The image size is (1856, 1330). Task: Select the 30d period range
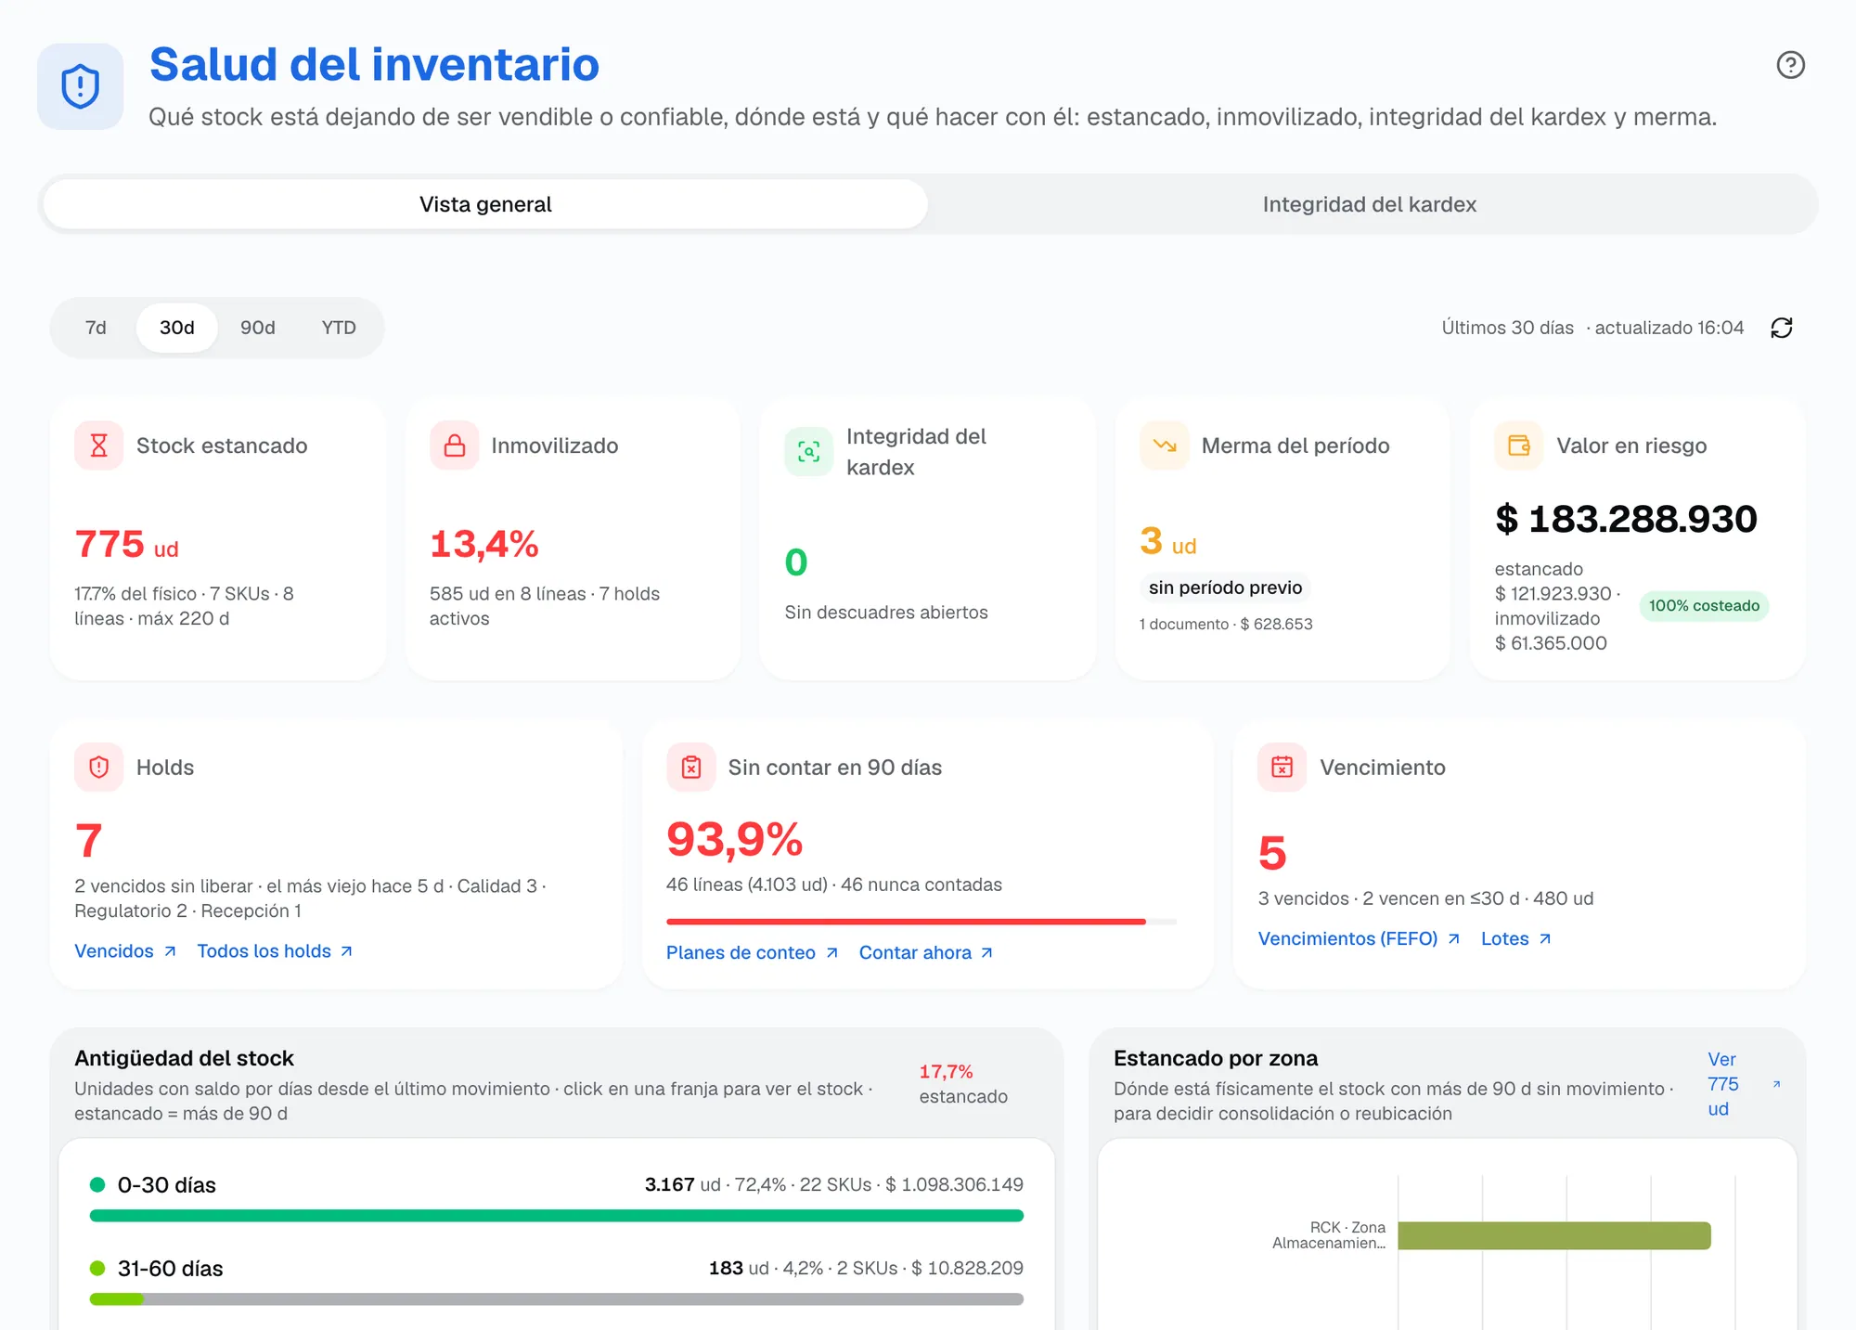[x=176, y=328]
